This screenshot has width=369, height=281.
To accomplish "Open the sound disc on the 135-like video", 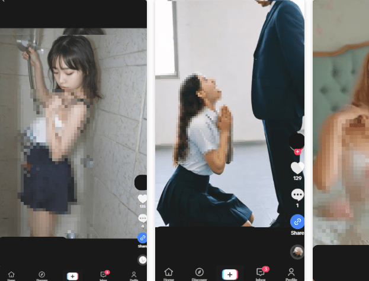I will pyautogui.click(x=142, y=259).
